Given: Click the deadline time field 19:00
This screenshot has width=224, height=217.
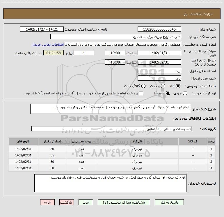Looking at the screenshot, I should coord(115,53).
